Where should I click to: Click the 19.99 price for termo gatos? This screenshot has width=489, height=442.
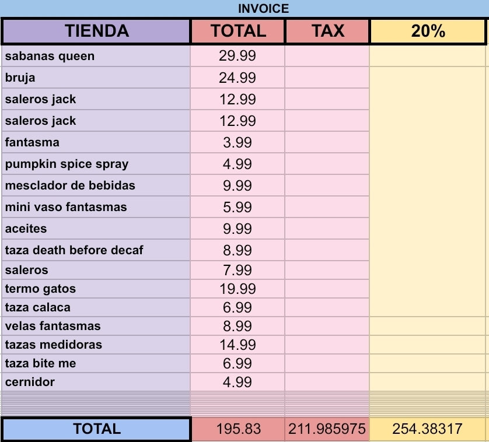coord(237,289)
